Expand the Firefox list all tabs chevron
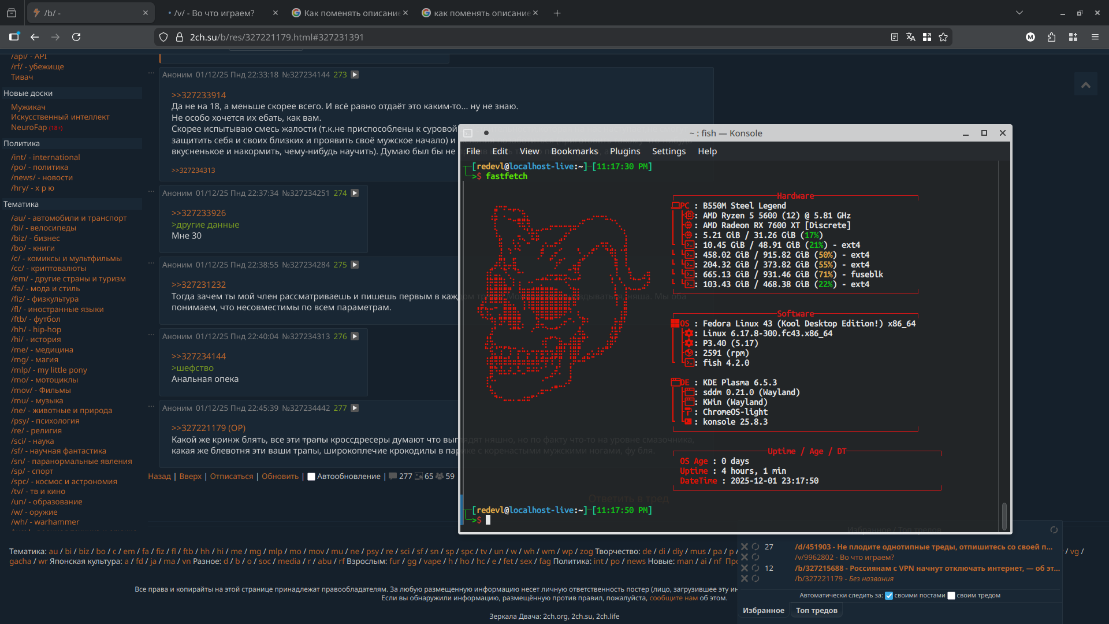This screenshot has height=624, width=1109. (1019, 13)
